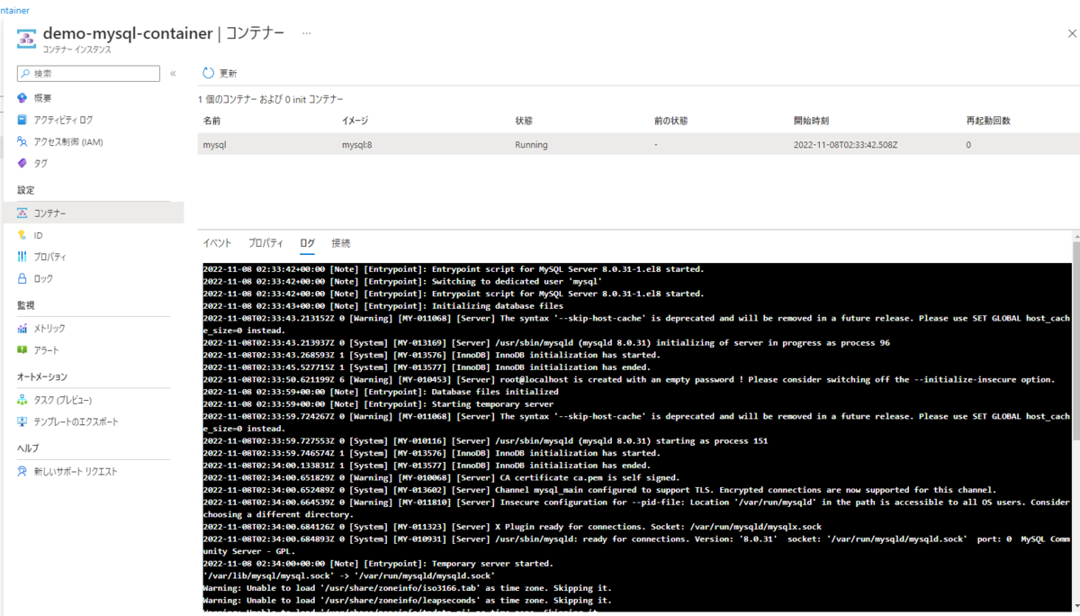
Task: Click the ID key icon
Action: click(22, 235)
